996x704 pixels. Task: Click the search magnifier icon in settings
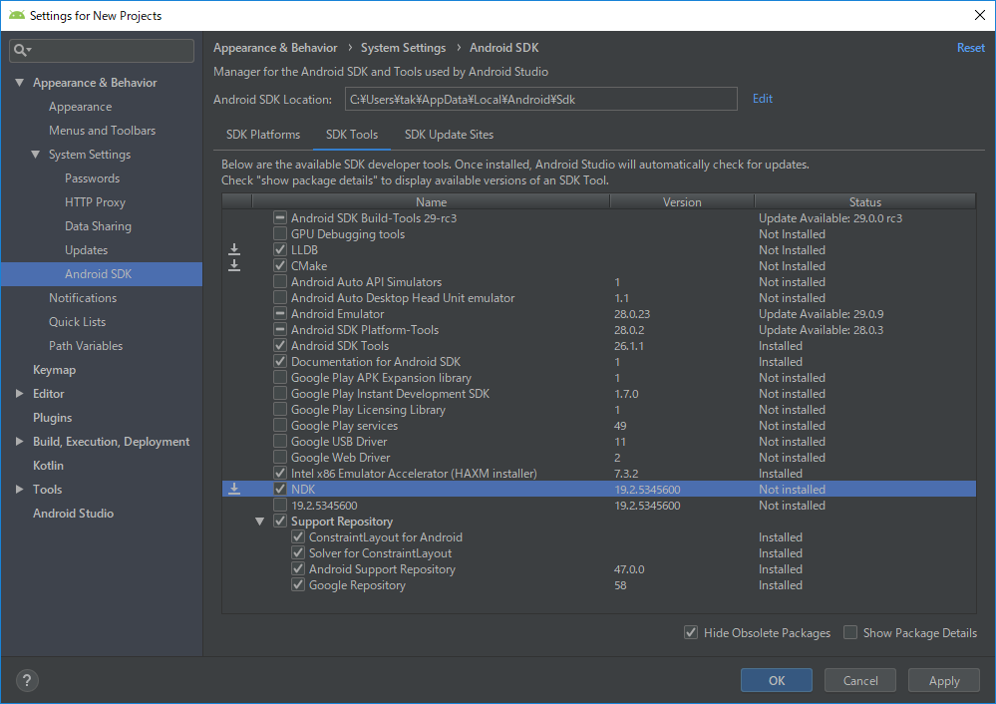click(x=21, y=50)
